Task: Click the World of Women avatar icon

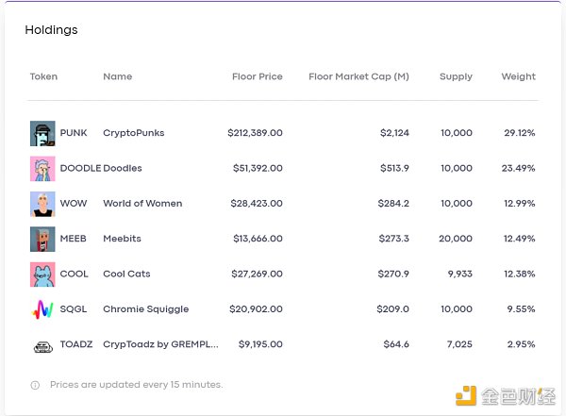Action: 42,204
